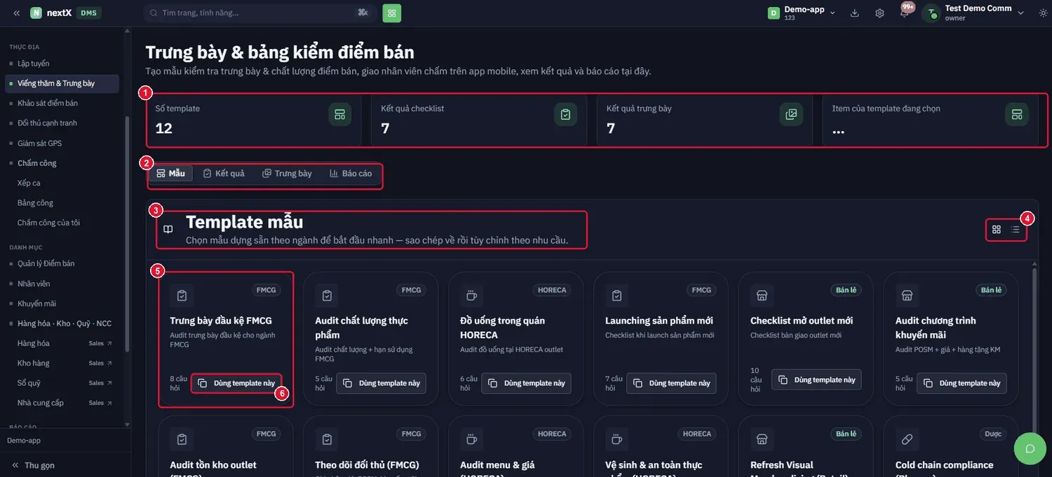
Task: Open Xếp ca sidebar item
Action: pyautogui.click(x=63, y=183)
